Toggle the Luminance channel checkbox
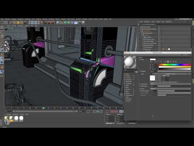Screen dimensions: 194x146 [x=134, y=78]
